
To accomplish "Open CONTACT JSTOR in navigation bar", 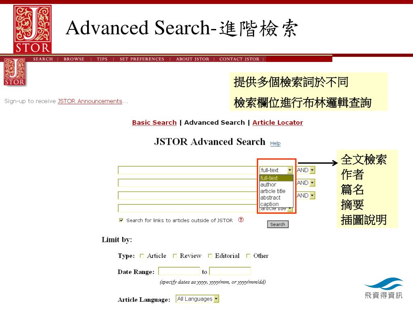I will [239, 59].
